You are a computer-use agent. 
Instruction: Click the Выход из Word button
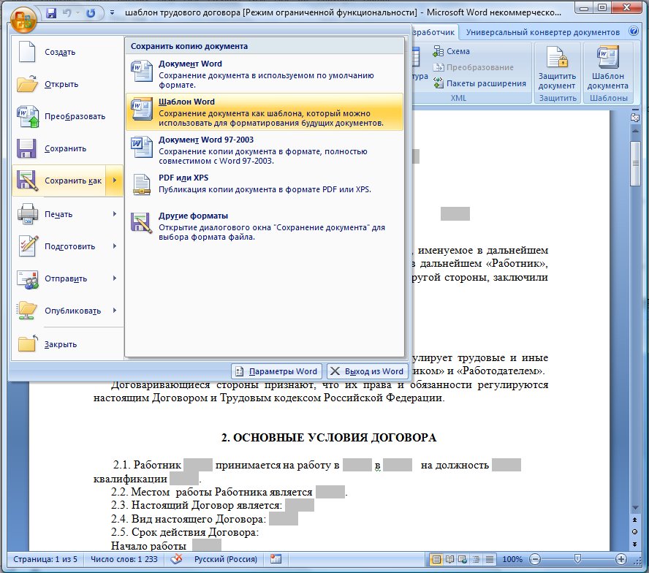coord(368,371)
